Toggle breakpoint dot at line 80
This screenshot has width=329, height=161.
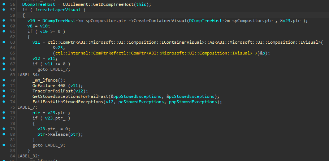pyautogui.click(x=3, y=134)
